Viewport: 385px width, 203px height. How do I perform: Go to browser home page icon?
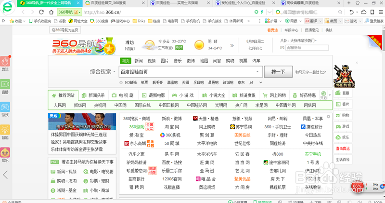(51, 12)
